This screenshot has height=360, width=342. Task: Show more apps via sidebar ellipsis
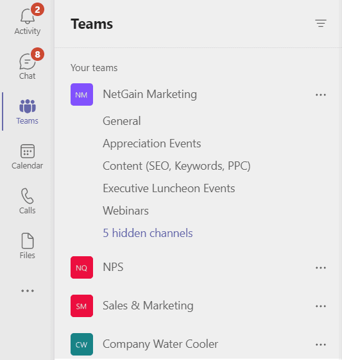click(x=28, y=291)
